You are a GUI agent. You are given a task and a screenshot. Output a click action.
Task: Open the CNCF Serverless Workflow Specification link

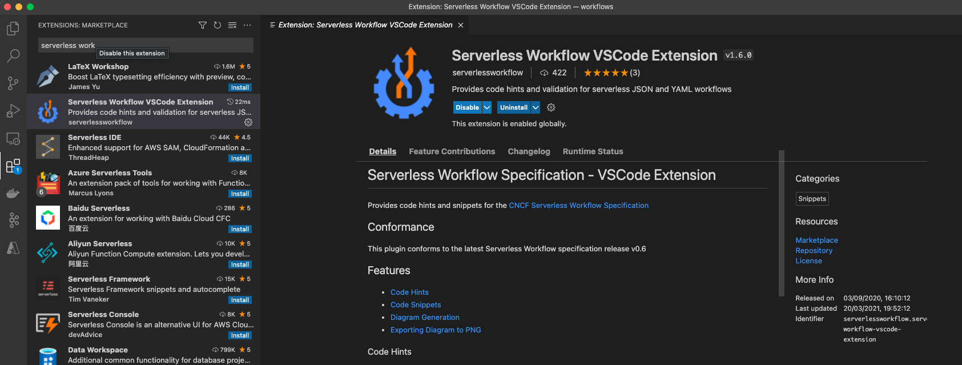578,206
